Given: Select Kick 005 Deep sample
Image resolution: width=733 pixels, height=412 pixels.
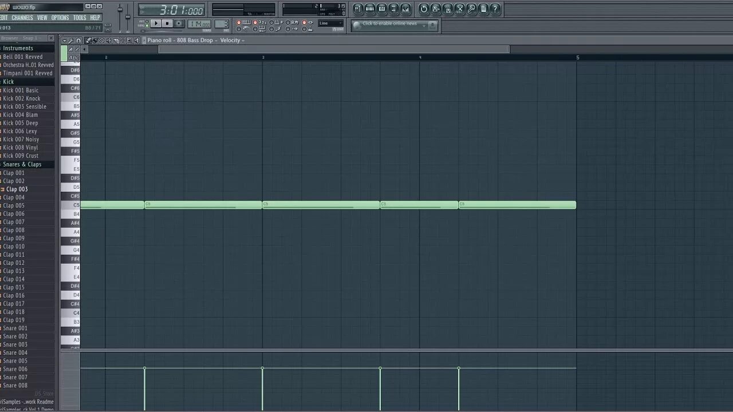Looking at the screenshot, I should pyautogui.click(x=20, y=123).
